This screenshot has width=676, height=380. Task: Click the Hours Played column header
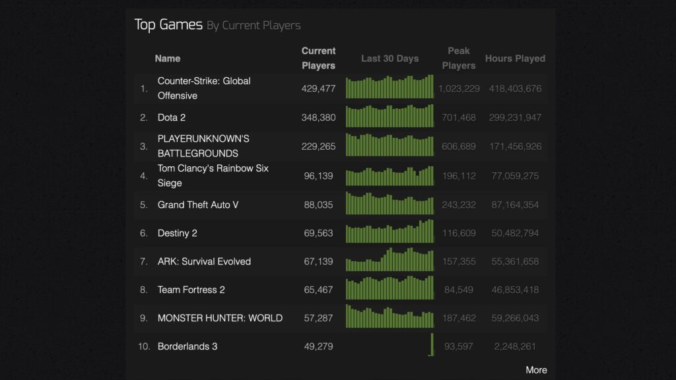point(515,59)
